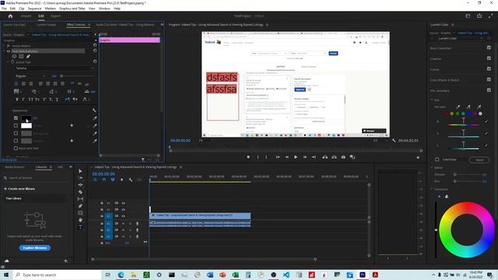Viewport: 498px width, 280px height.
Task: Open the Sequence menu
Action: tap(34, 9)
